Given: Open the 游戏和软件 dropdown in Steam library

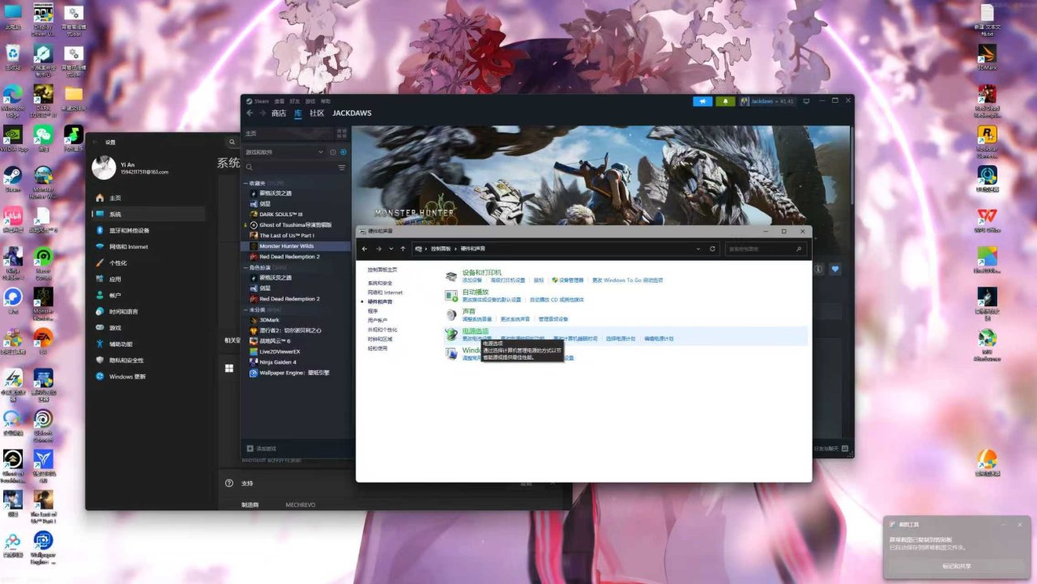Looking at the screenshot, I should pos(284,152).
